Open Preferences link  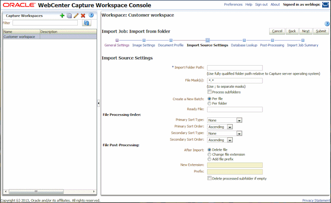tap(233, 5)
